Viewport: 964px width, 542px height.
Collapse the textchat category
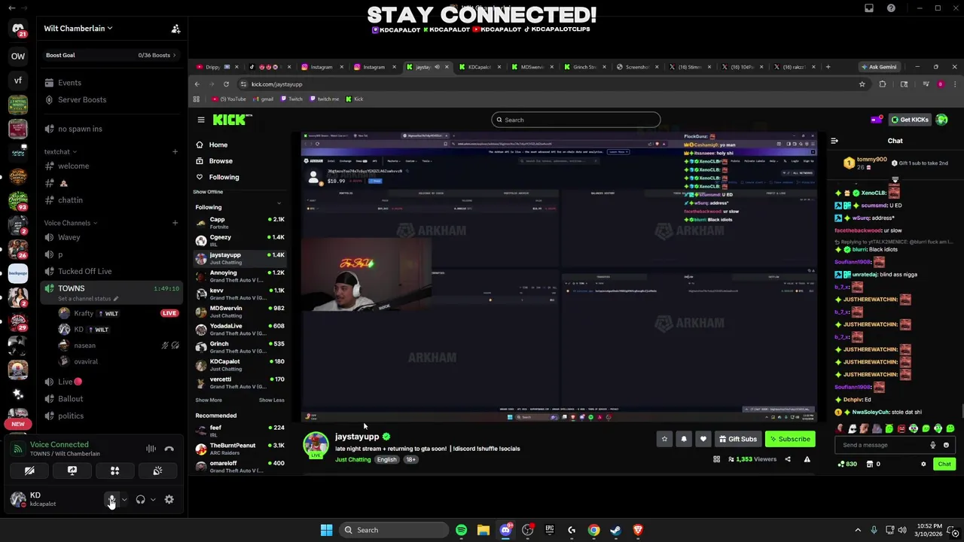pos(60,152)
